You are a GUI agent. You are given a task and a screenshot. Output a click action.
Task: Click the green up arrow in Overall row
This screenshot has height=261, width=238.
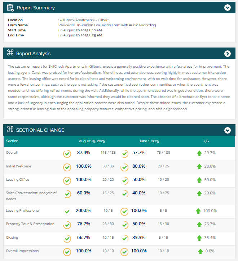tap(199, 153)
